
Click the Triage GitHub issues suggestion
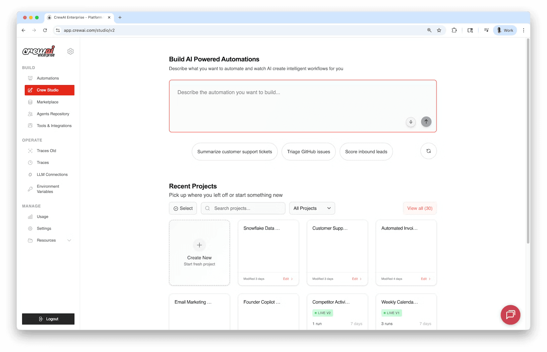[x=308, y=151]
